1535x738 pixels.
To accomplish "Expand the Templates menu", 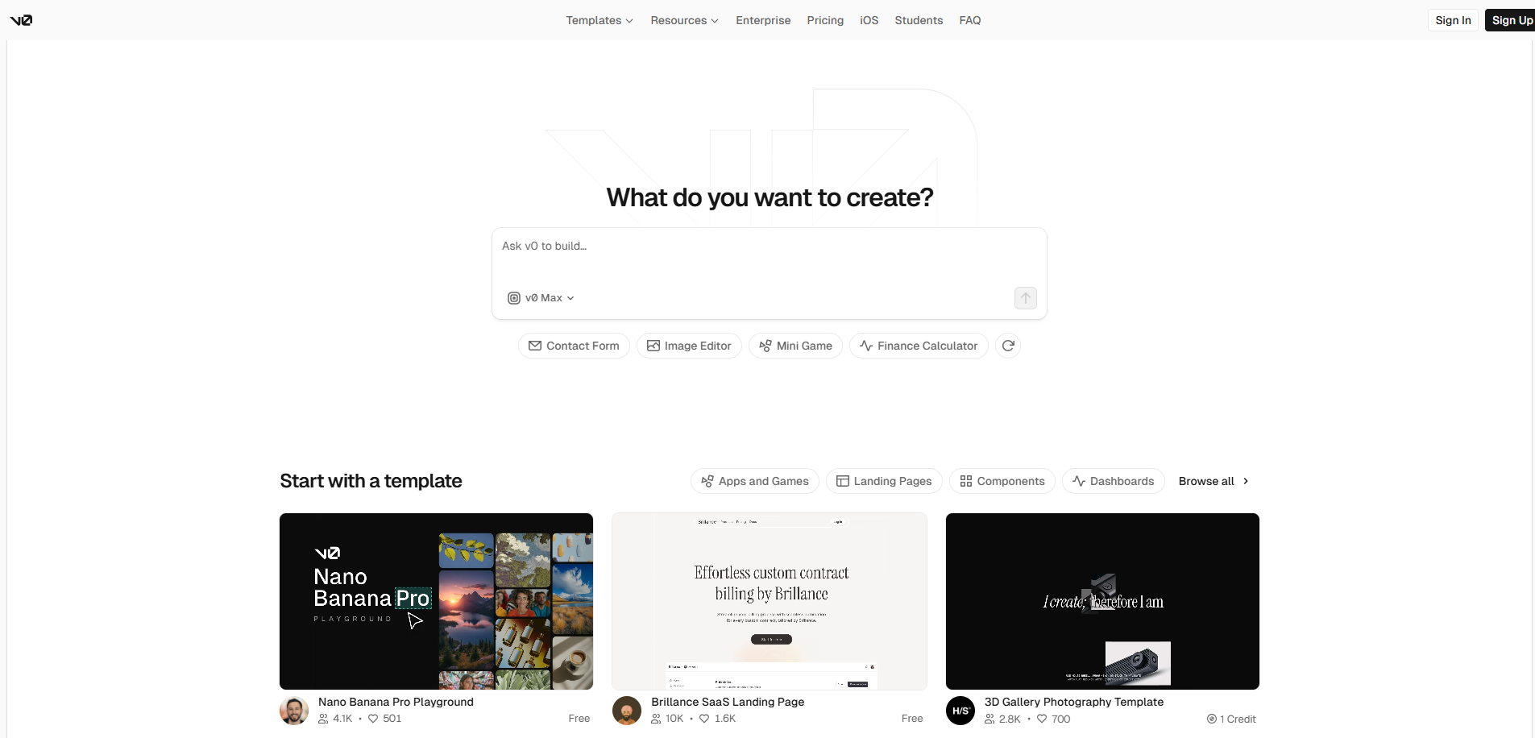I will point(599,20).
